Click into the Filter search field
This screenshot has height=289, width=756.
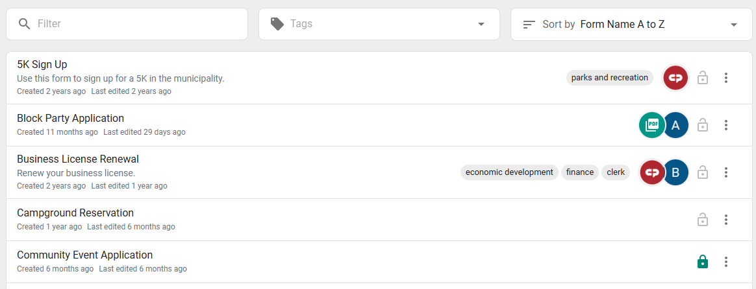(127, 24)
